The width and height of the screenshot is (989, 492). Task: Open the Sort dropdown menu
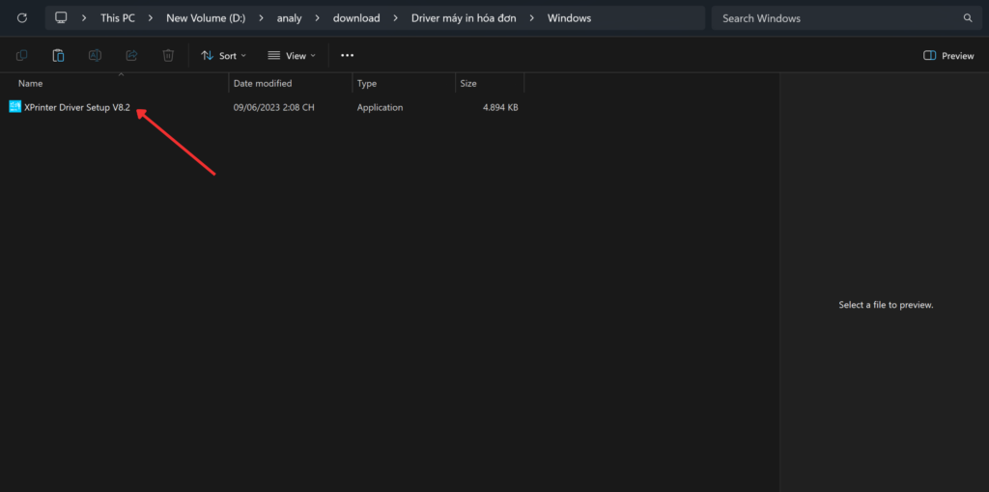pyautogui.click(x=223, y=56)
